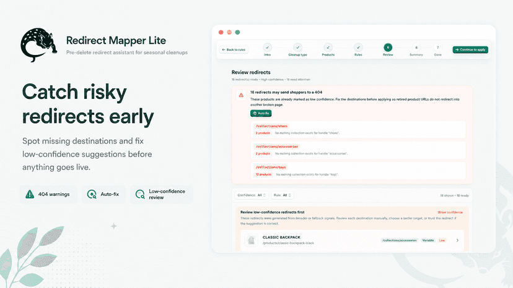Screen dimensions: 513x288
Task: Click the /collections/shoes path tag
Action: pyautogui.click(x=271, y=126)
